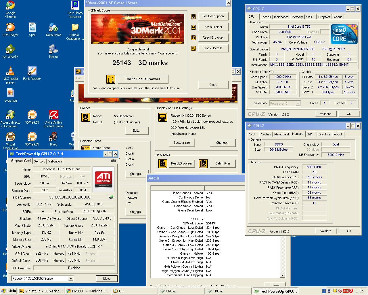Image resolution: width=368 pixels, height=295 pixels.
Task: Click the GPU Clock 662 MHz field
Action: coord(42,254)
